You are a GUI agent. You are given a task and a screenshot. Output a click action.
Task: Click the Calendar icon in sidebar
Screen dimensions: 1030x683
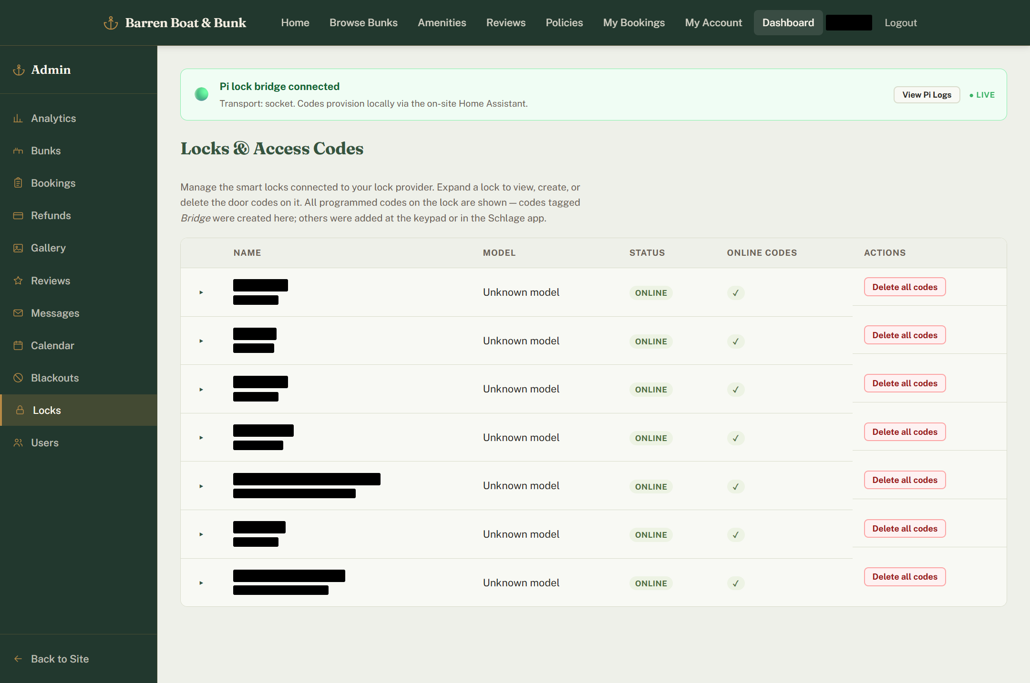(x=18, y=345)
